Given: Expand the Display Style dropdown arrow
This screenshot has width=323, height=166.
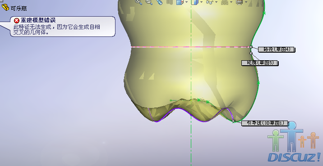Looking at the screenshot, I should pos(201,2).
